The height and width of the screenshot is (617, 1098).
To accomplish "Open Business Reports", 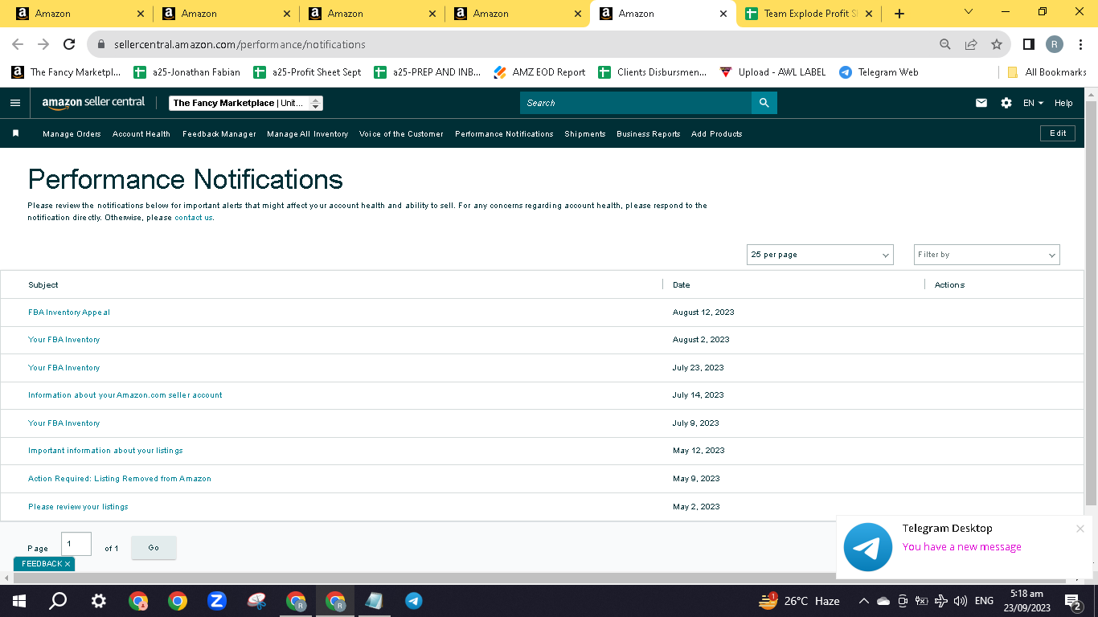I will pos(649,134).
